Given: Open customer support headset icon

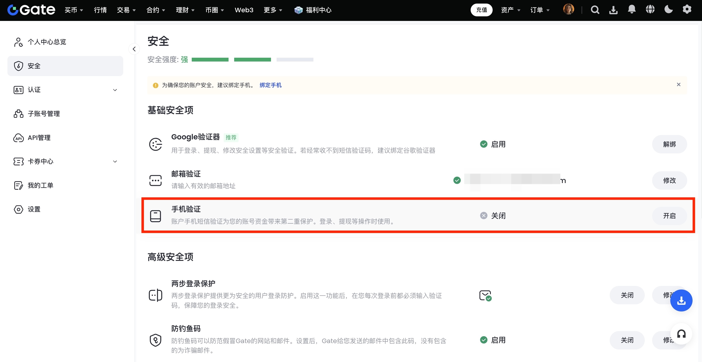Looking at the screenshot, I should pyautogui.click(x=681, y=334).
